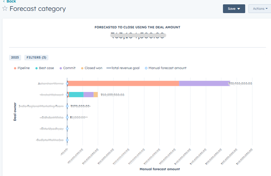Click the Forecast category report title
Screen dimensions: 271x176
[x=38, y=9]
